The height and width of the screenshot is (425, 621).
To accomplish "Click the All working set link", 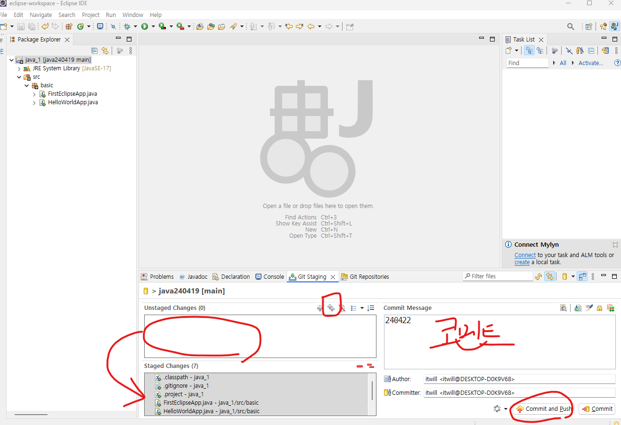I will tap(563, 63).
